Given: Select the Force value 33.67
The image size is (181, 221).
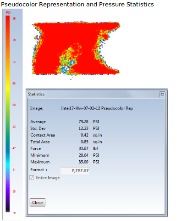Looking at the screenshot, I should point(83,148).
